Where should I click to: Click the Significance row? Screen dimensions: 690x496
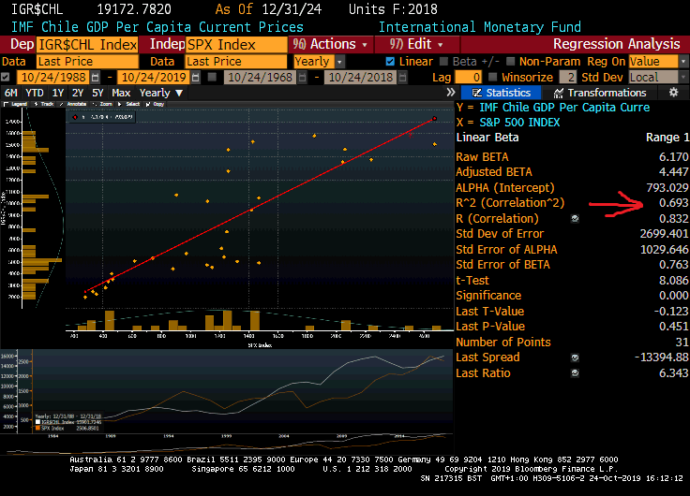[x=572, y=296]
